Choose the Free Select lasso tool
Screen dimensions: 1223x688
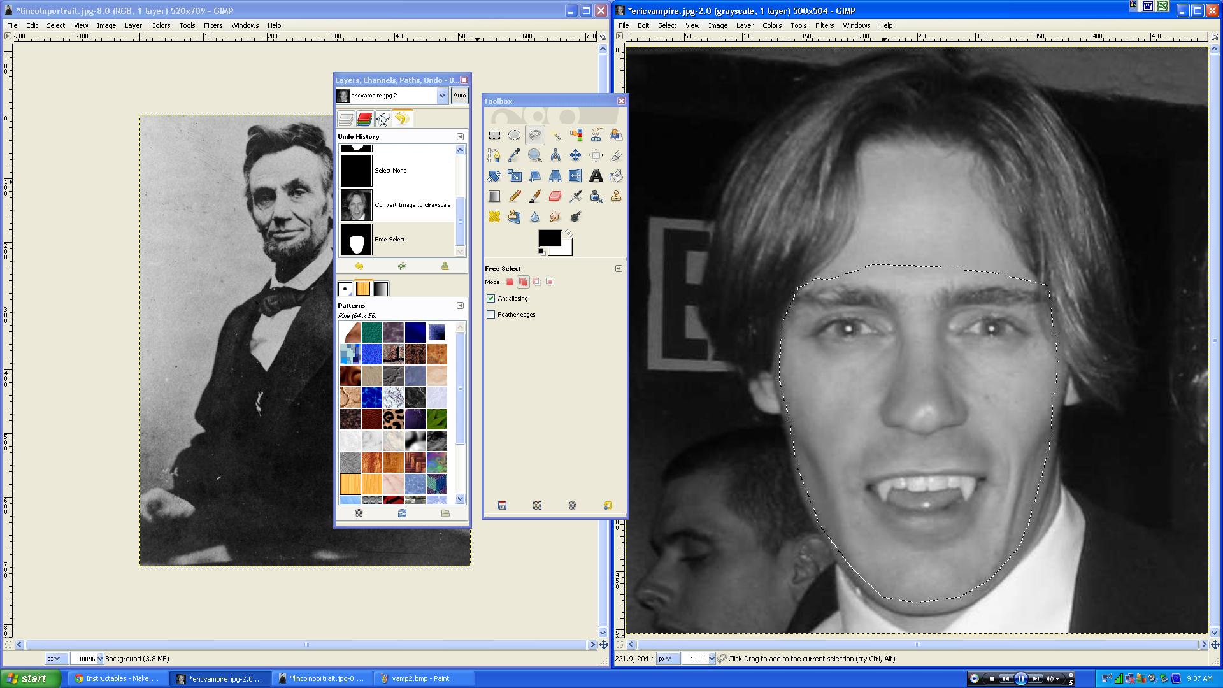tap(535, 135)
